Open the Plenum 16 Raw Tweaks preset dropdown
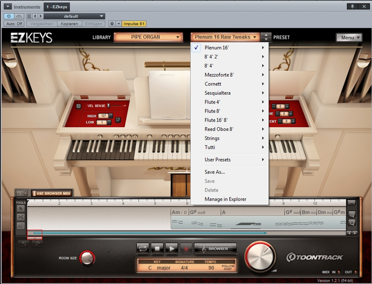This screenshot has width=372, height=284. click(x=225, y=37)
